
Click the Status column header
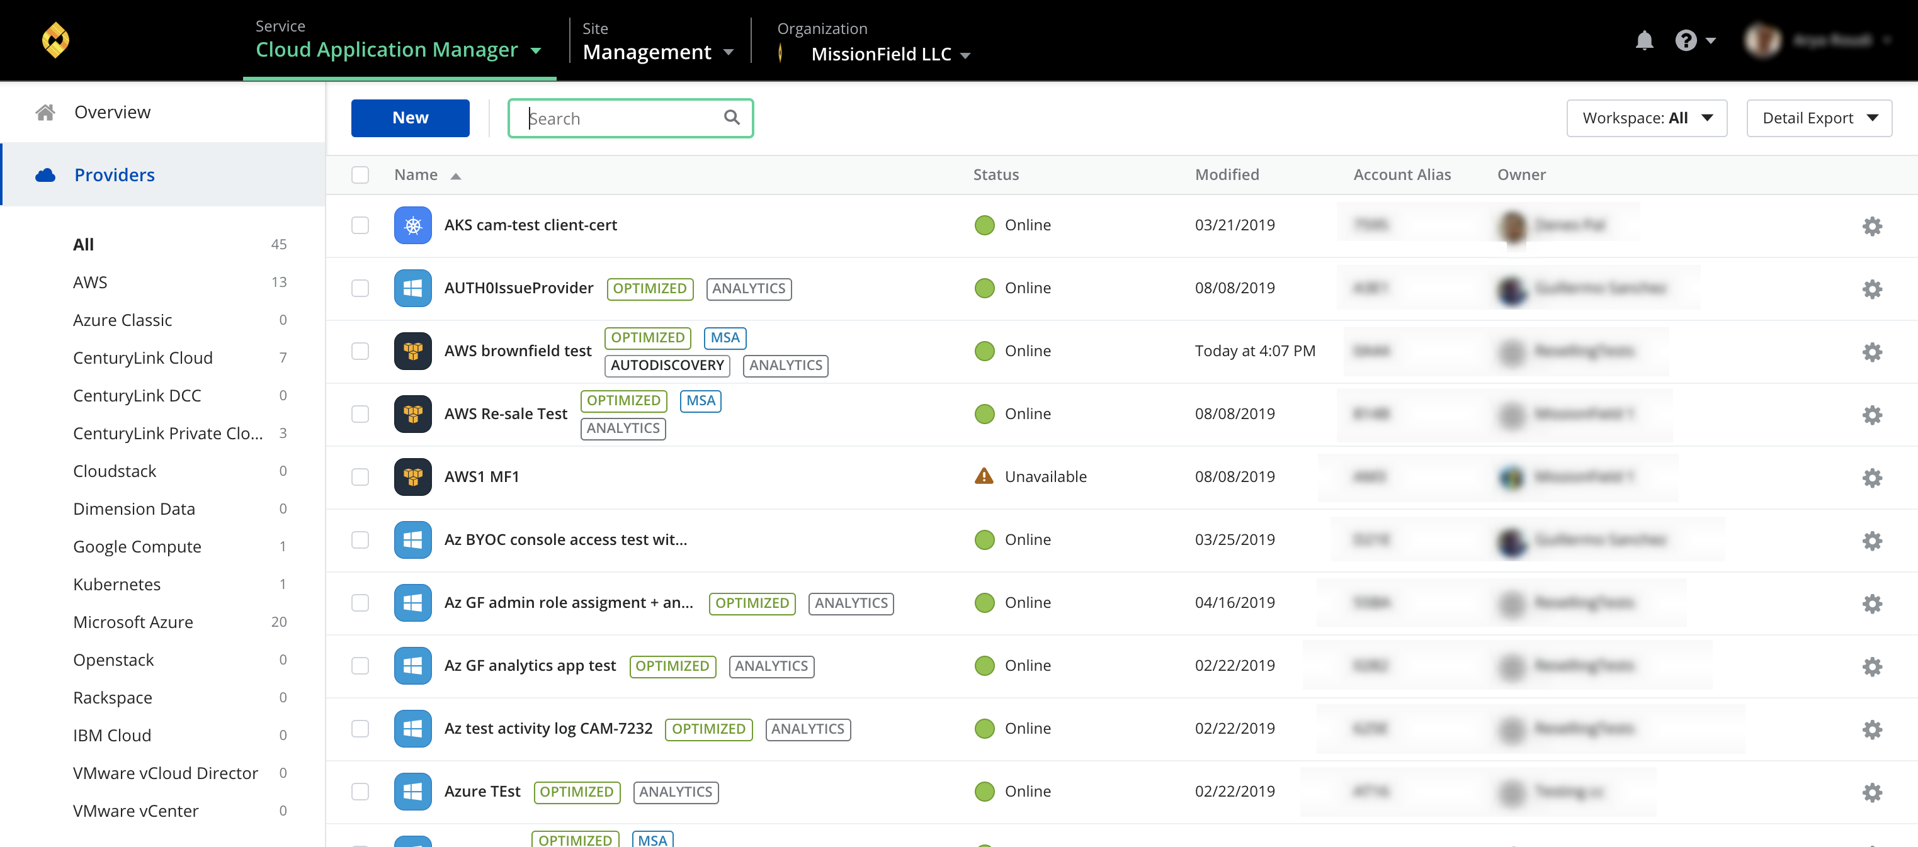(x=996, y=175)
